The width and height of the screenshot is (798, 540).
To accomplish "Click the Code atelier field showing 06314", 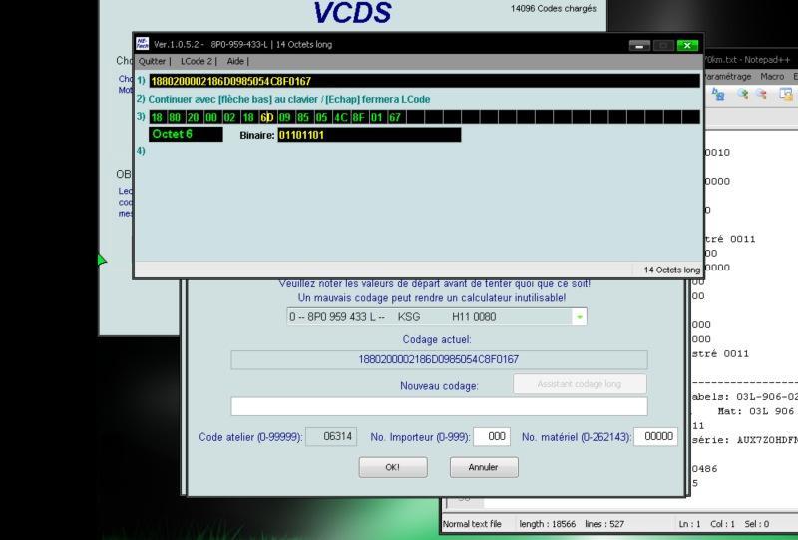I will click(x=331, y=436).
